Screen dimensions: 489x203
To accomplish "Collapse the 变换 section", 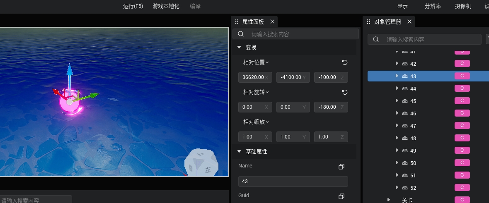I will pos(239,48).
